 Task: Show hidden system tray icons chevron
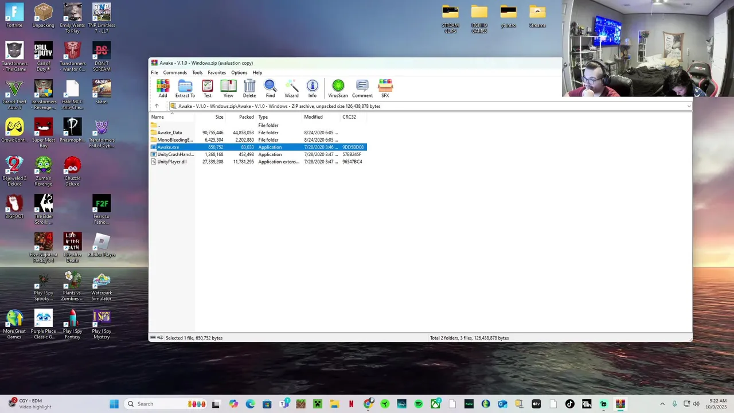[x=662, y=404]
